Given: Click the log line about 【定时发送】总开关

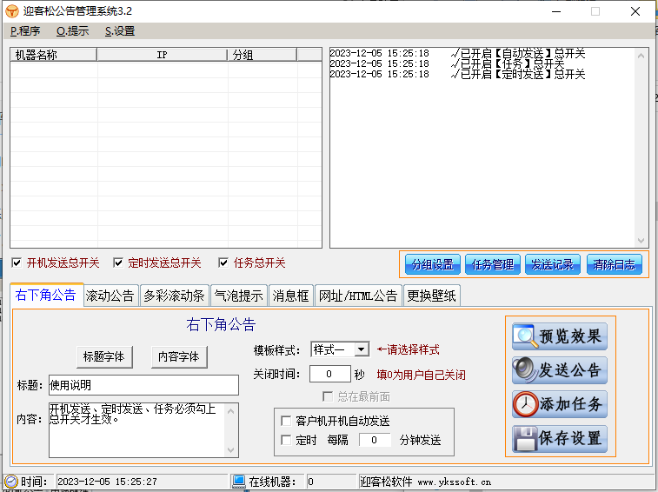Looking at the screenshot, I should (x=457, y=74).
